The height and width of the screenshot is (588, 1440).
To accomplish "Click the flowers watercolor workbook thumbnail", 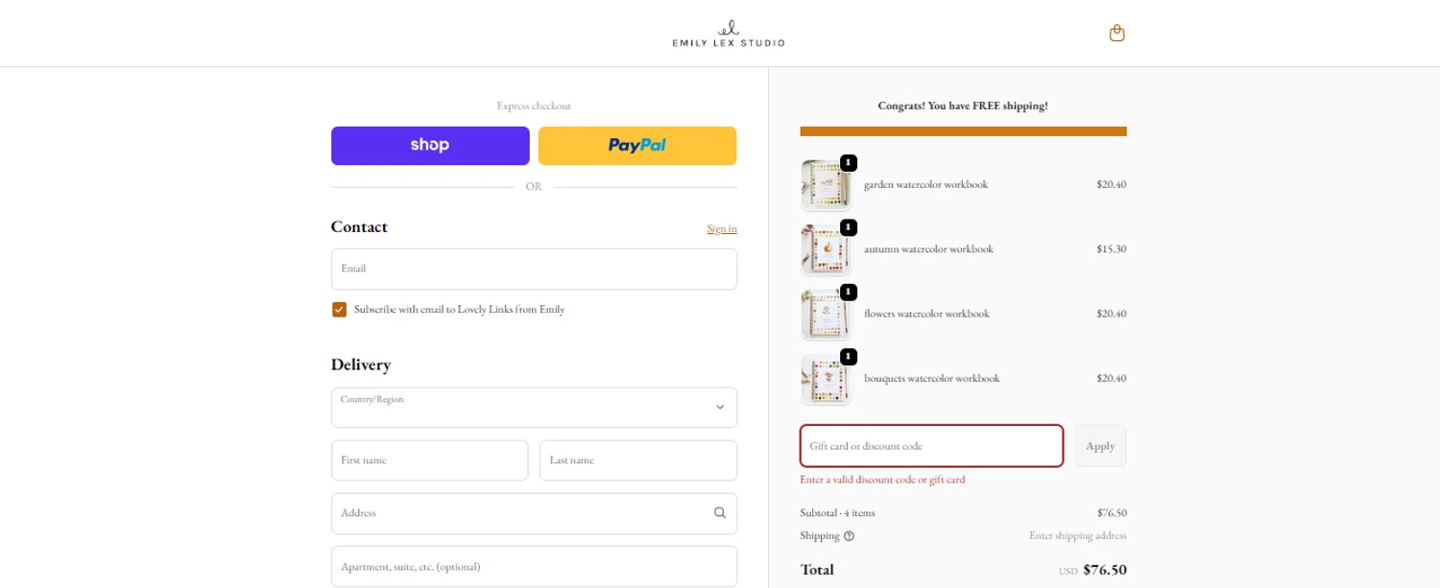I will tap(826, 315).
